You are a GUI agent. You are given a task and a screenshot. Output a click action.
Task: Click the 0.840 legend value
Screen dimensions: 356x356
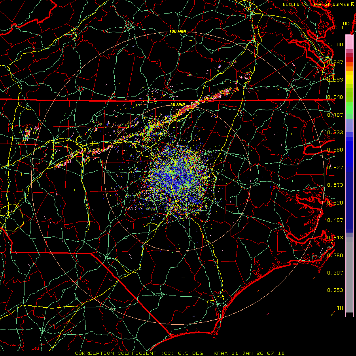335,97
